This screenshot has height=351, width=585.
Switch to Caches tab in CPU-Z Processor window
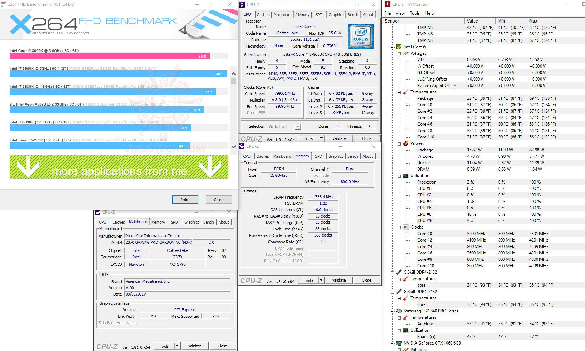pyautogui.click(x=263, y=15)
